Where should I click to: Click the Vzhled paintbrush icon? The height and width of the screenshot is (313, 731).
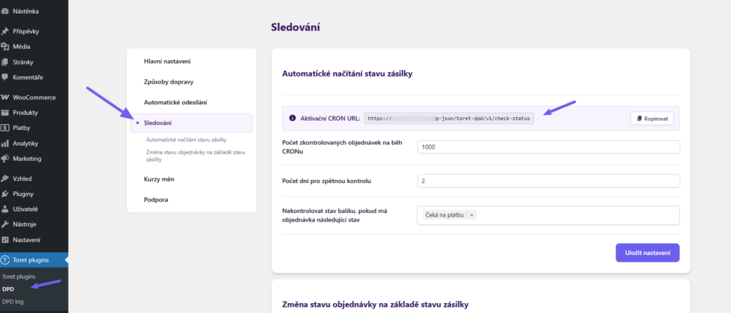coord(5,178)
